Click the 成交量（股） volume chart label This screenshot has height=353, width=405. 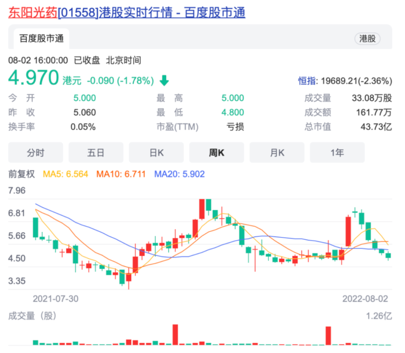[x=32, y=316]
